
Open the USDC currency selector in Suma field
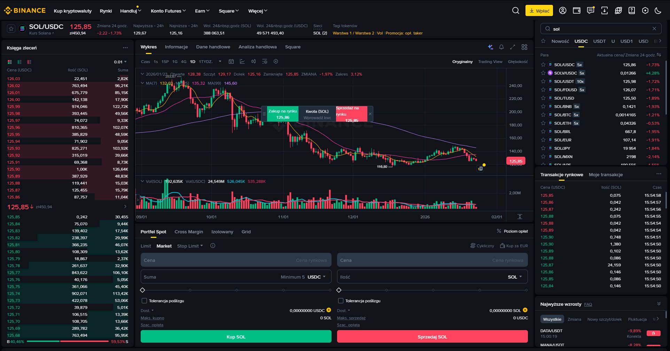pyautogui.click(x=317, y=277)
